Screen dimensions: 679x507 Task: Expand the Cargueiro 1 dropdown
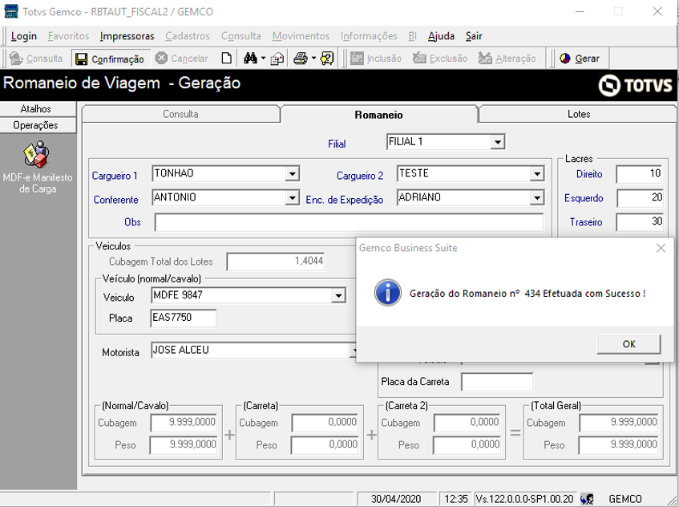[293, 174]
